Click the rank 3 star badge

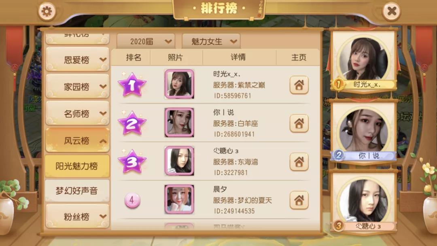coord(132,161)
